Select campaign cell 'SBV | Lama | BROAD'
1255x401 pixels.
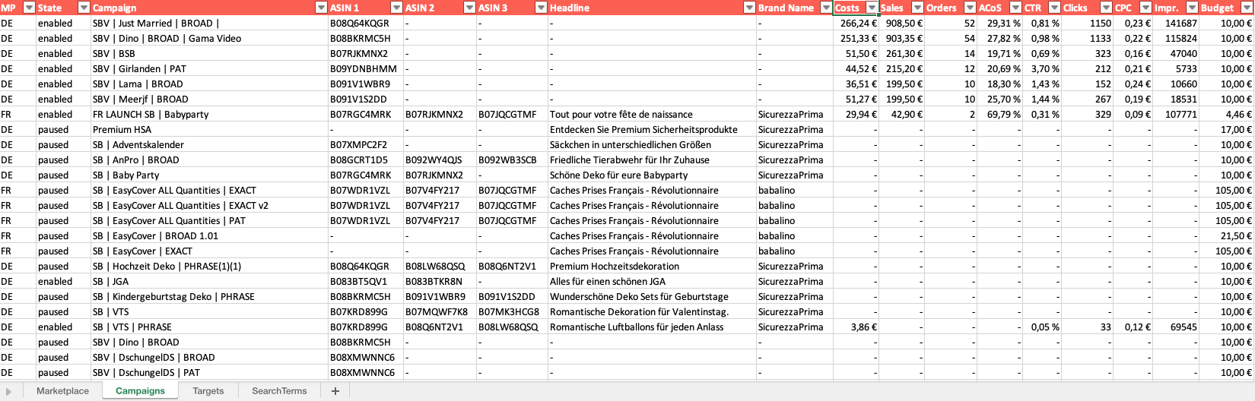tap(209, 84)
